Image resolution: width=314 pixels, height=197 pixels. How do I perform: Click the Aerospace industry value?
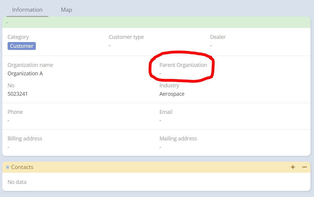(172, 94)
